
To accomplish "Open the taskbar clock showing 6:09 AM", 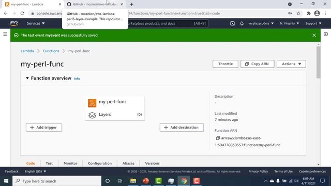I will (308, 181).
